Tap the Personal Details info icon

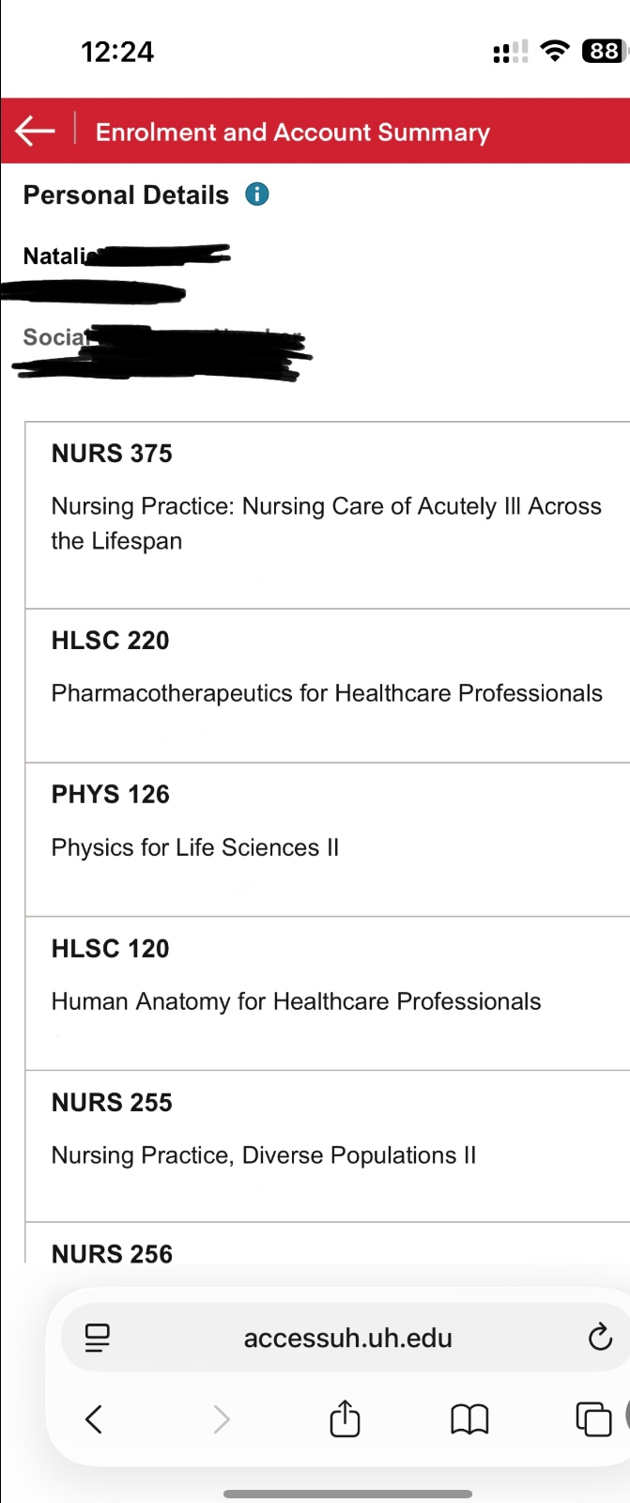click(256, 194)
